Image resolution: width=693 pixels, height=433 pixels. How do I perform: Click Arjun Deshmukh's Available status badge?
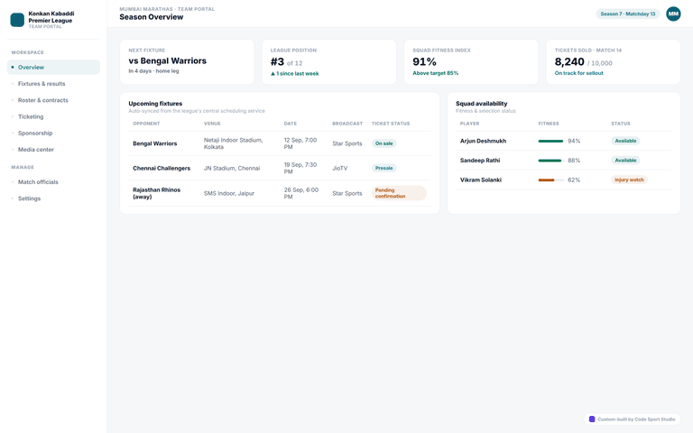tap(625, 141)
